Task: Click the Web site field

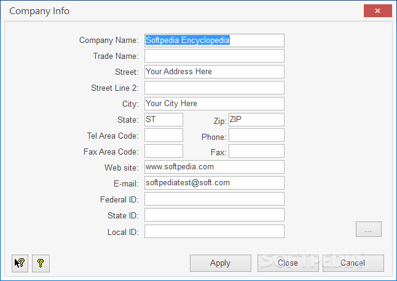Action: click(x=214, y=167)
